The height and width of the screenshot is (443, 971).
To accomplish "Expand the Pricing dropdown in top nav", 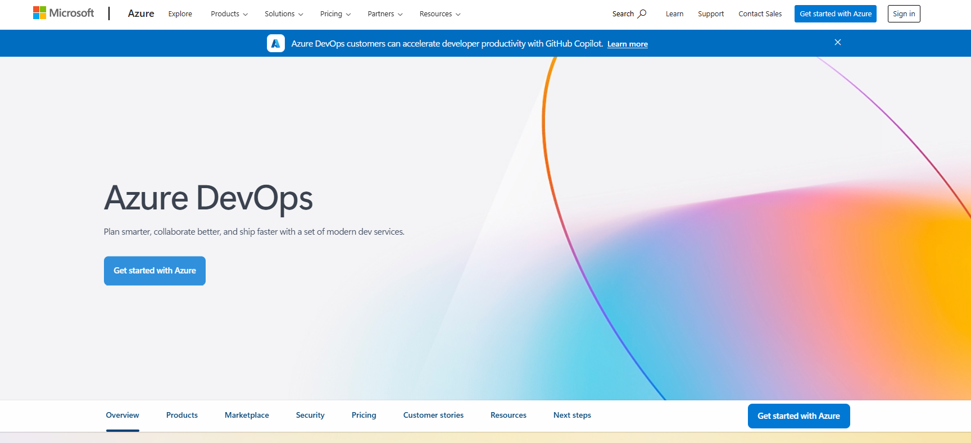I will pyautogui.click(x=335, y=14).
